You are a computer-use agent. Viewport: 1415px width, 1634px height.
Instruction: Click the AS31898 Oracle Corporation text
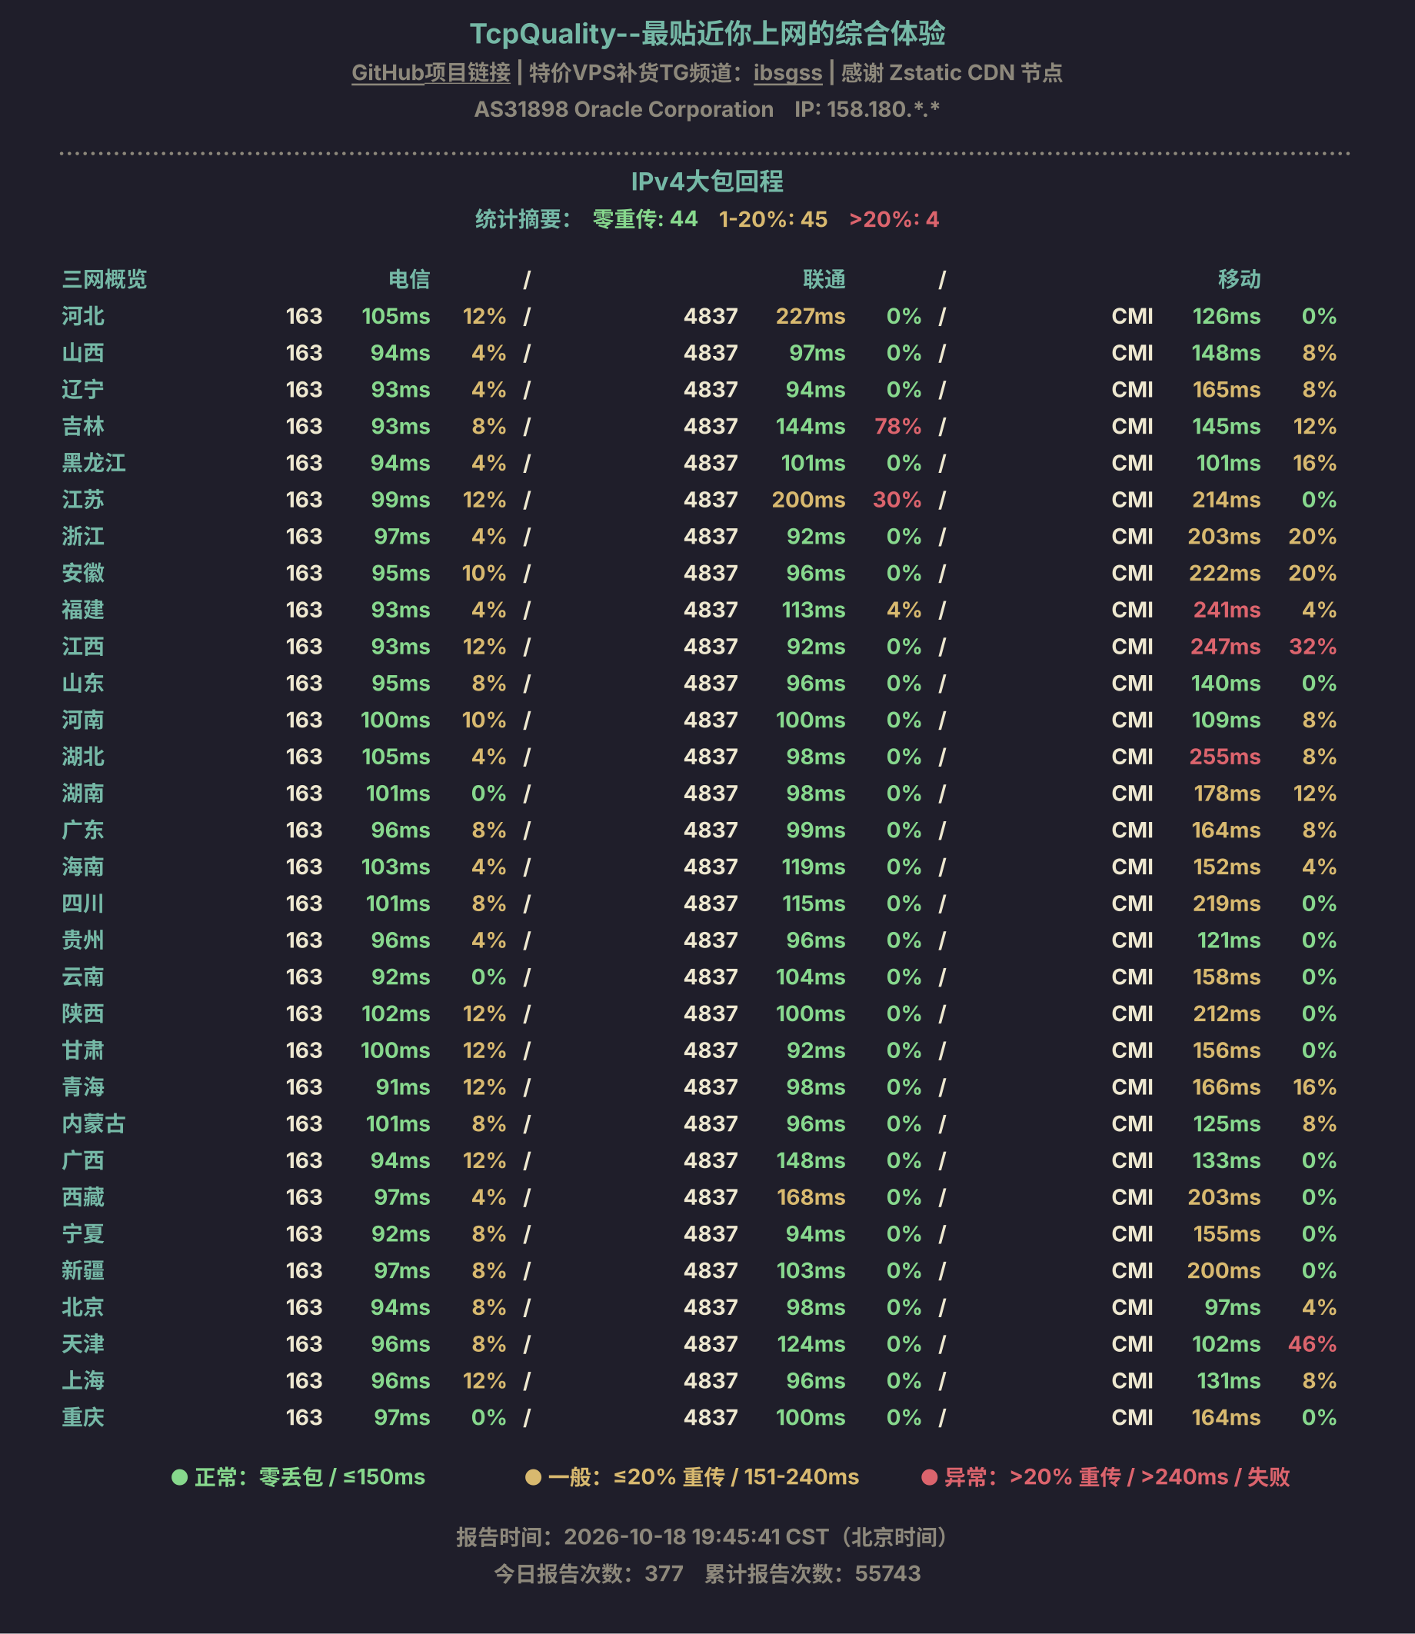(624, 110)
